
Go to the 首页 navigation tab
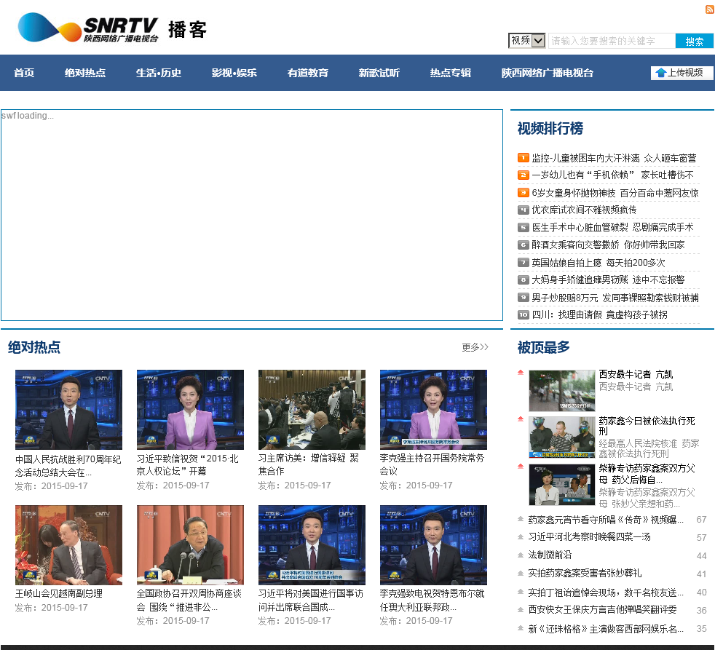pos(24,73)
